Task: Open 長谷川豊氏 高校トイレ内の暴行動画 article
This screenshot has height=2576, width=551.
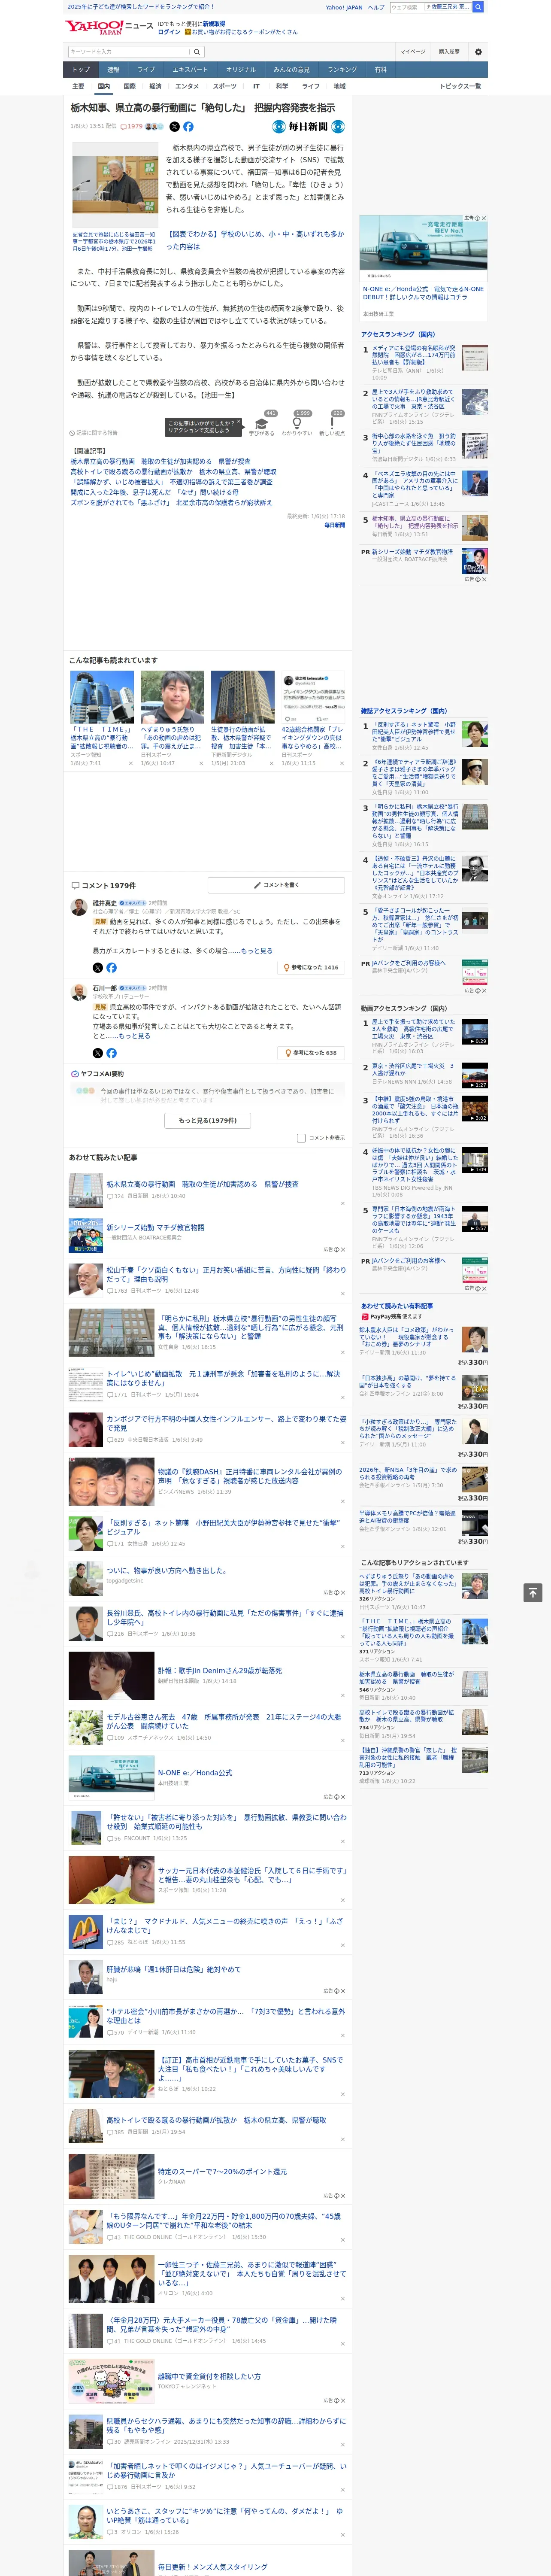Action: 224,1617
